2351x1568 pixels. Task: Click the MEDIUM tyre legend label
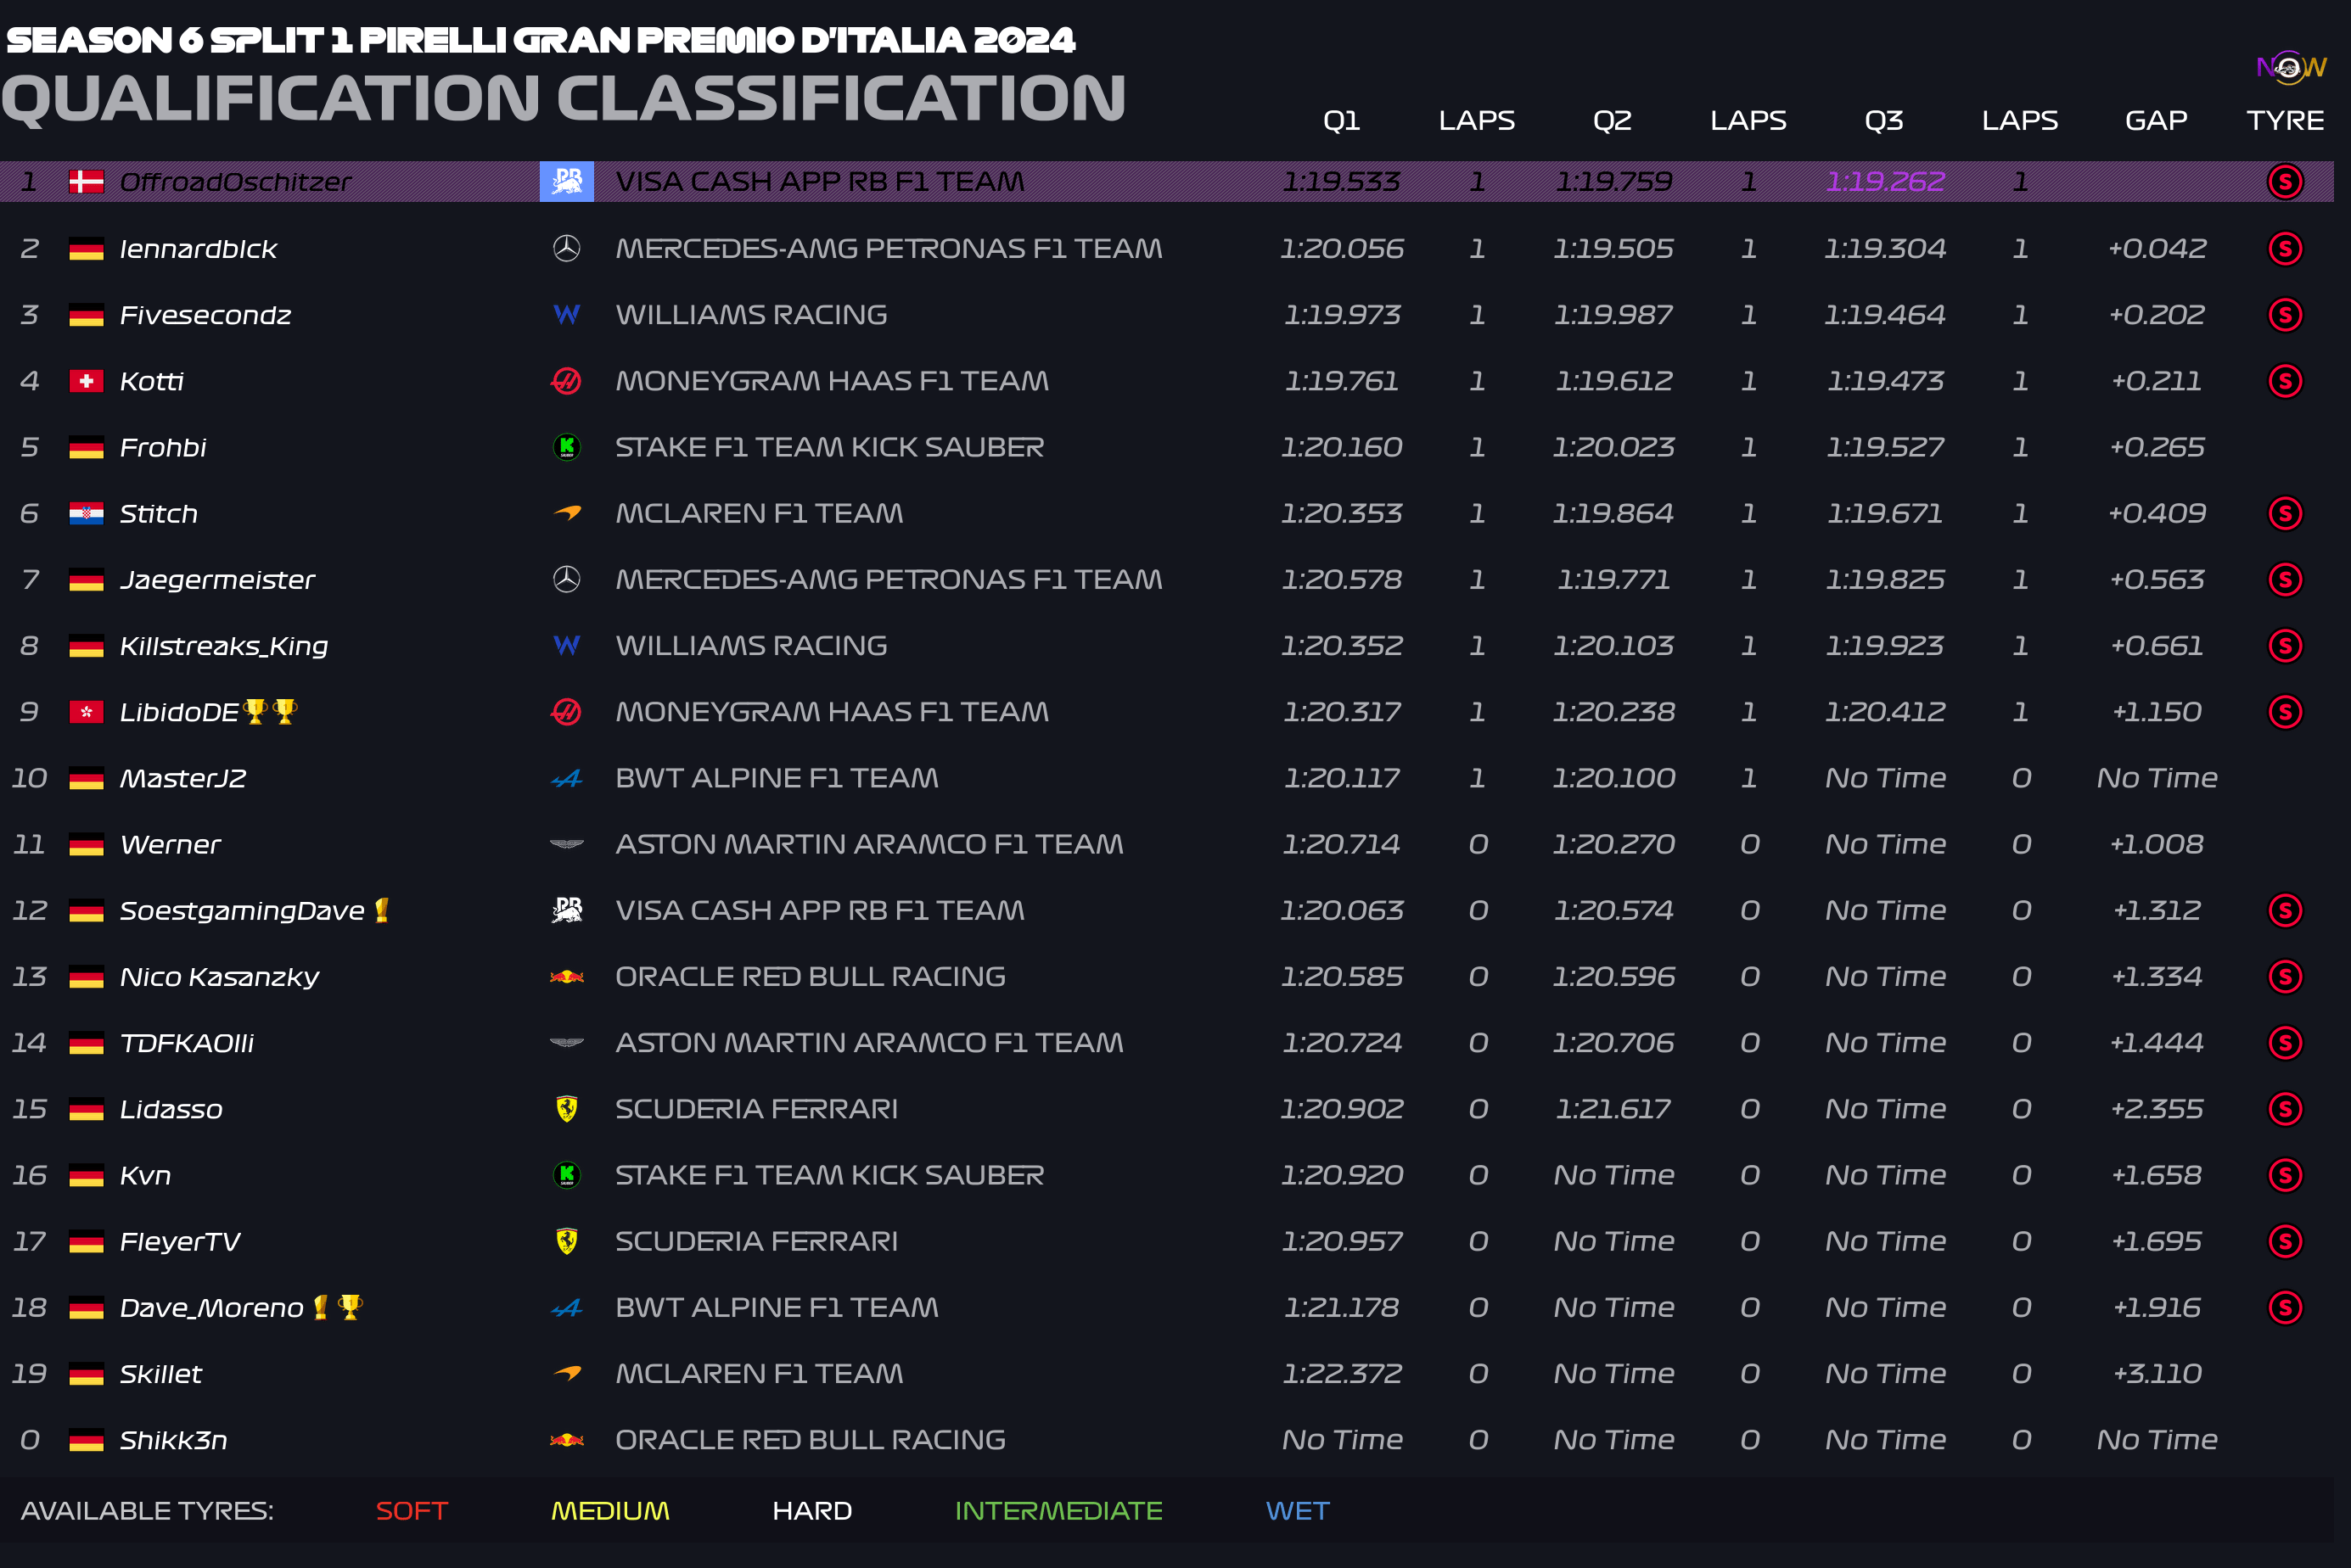click(610, 1511)
